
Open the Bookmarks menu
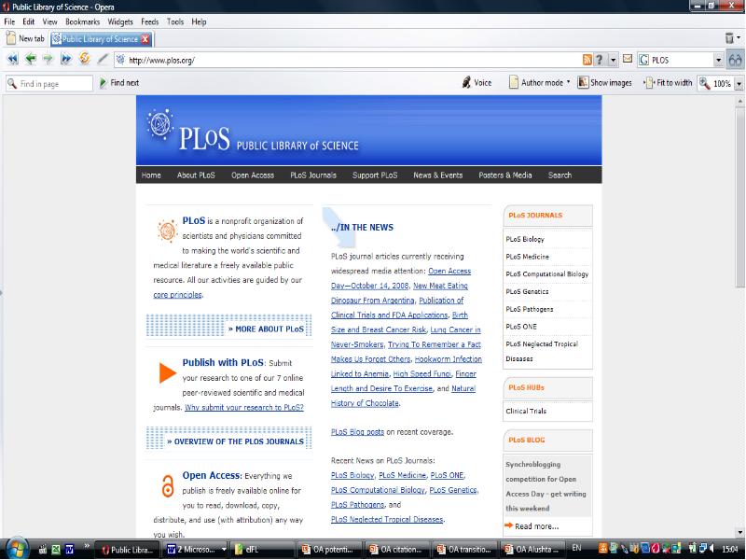click(81, 21)
